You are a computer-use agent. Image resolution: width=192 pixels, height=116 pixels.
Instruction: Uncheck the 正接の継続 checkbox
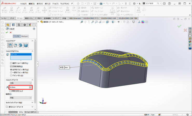click(11, 66)
